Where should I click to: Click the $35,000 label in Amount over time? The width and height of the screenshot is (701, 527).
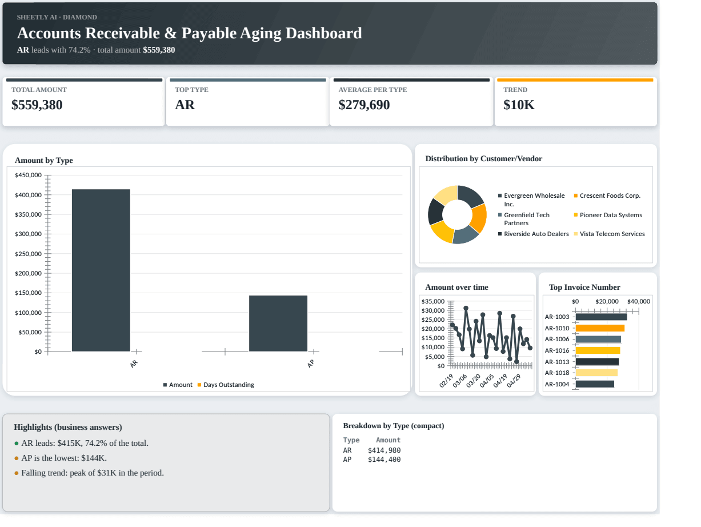point(432,301)
